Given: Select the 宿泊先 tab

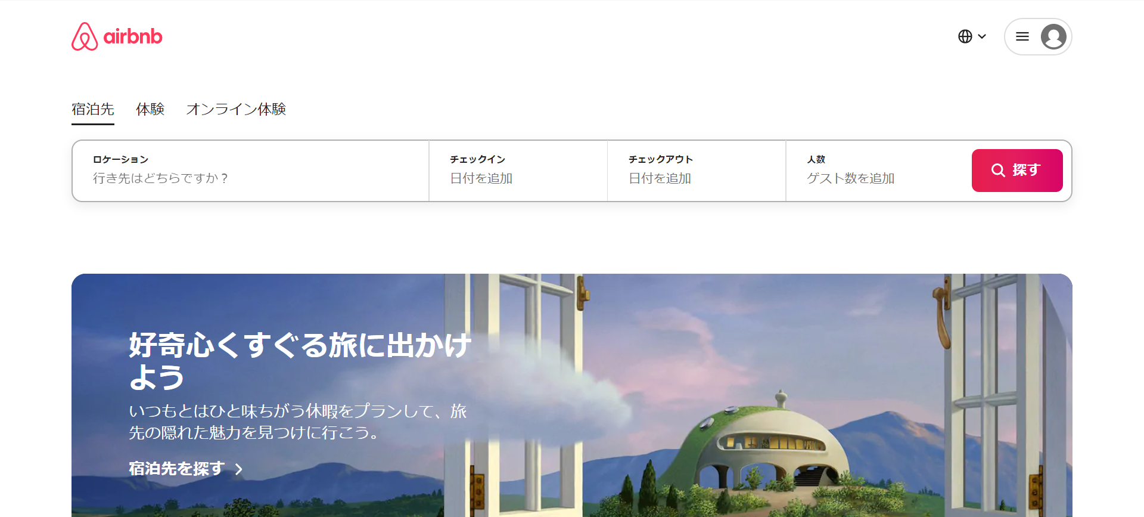Looking at the screenshot, I should pyautogui.click(x=93, y=110).
